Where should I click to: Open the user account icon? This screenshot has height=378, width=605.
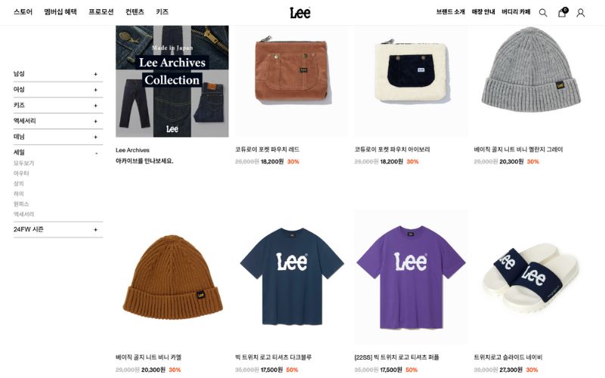[x=580, y=13]
